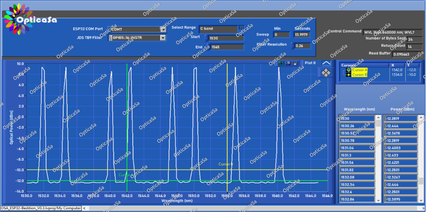Click the Cursor A green glyph icon

point(348,70)
